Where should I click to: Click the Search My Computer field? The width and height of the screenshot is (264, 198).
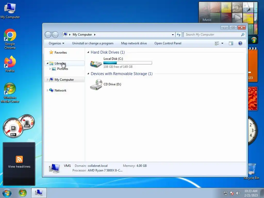tap(212, 35)
